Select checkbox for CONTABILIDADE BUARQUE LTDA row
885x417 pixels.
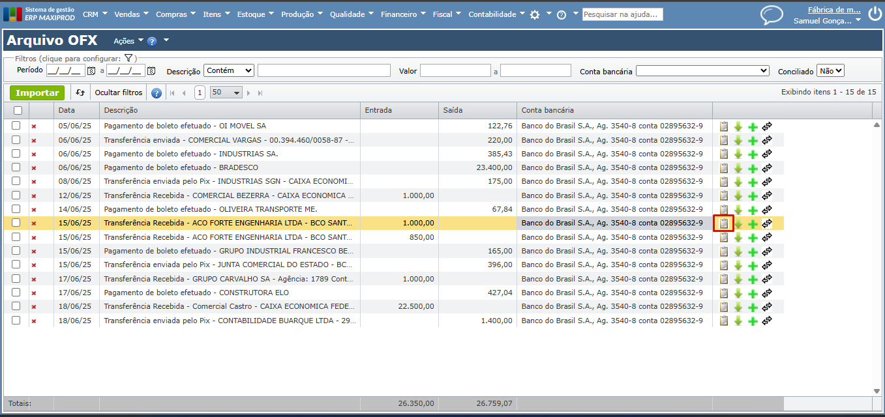(16, 321)
